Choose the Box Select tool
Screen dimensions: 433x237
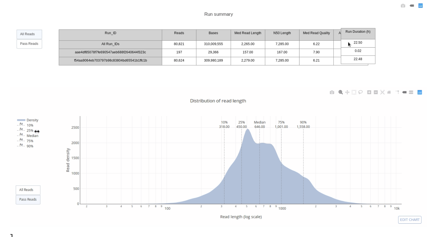tap(354, 92)
